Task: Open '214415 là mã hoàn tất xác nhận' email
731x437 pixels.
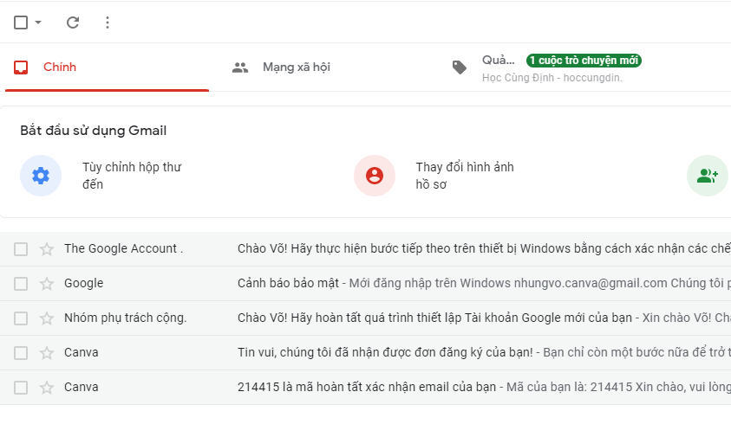Action: point(367,387)
